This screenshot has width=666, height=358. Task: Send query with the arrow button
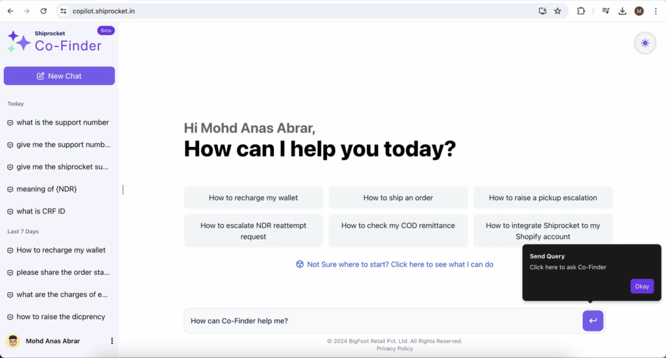pos(593,321)
